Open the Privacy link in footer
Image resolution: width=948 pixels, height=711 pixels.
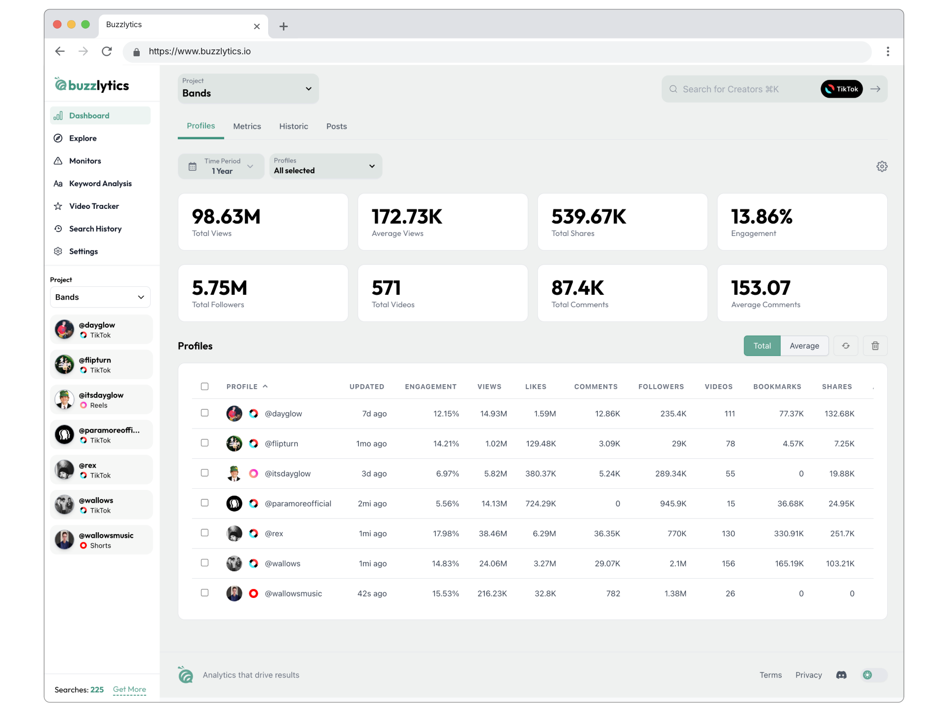pyautogui.click(x=809, y=675)
